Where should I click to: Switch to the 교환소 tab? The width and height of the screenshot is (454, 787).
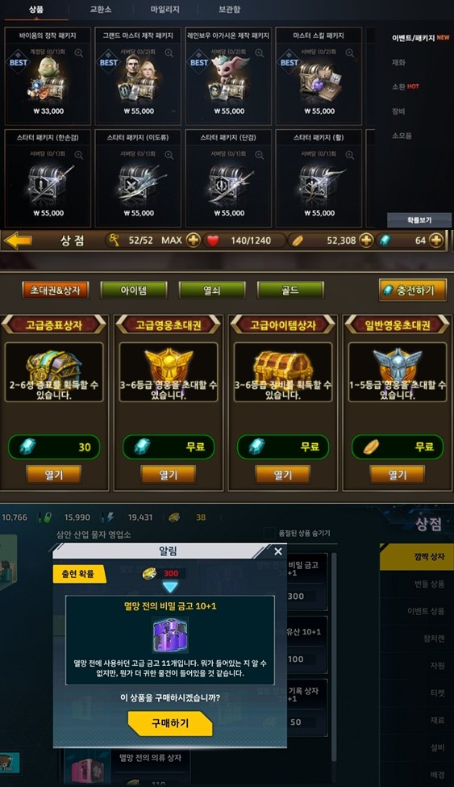click(x=100, y=9)
